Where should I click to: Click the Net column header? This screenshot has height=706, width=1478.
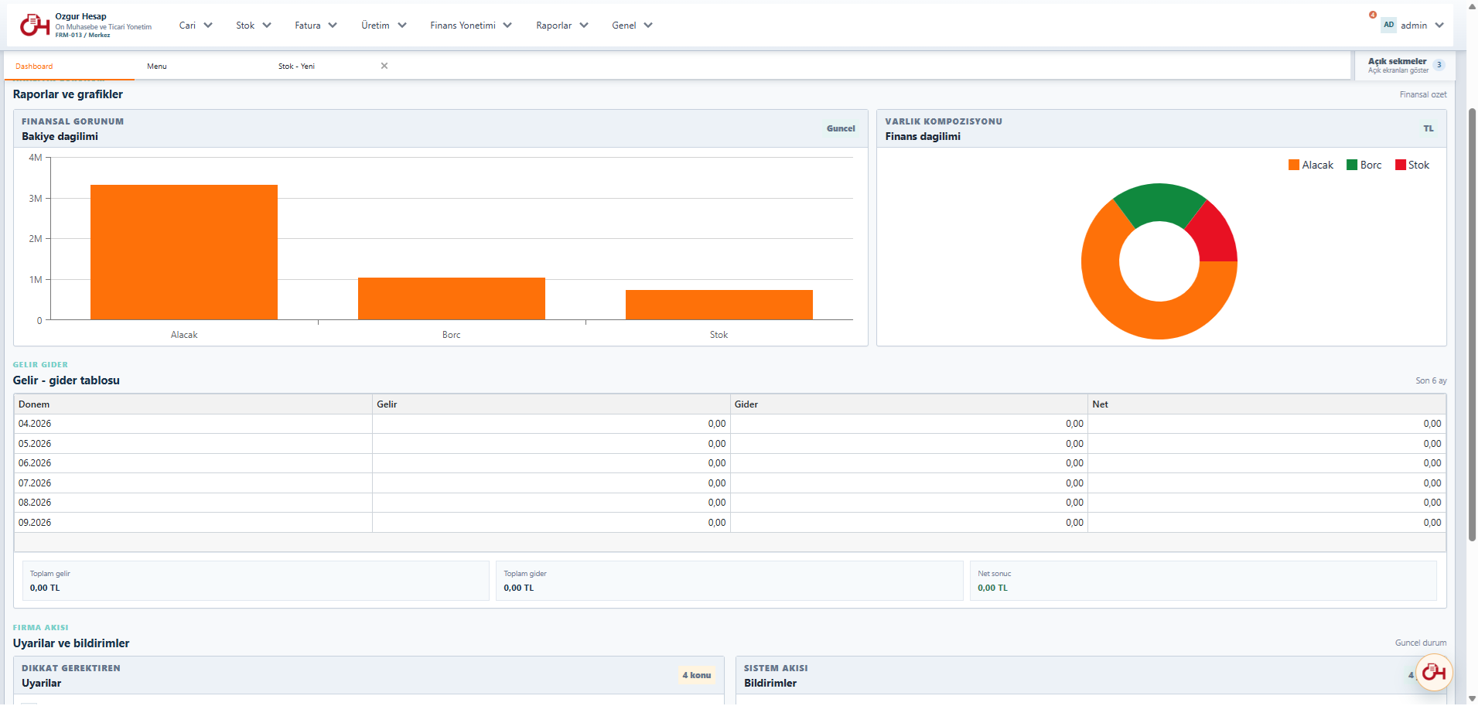coord(1267,404)
